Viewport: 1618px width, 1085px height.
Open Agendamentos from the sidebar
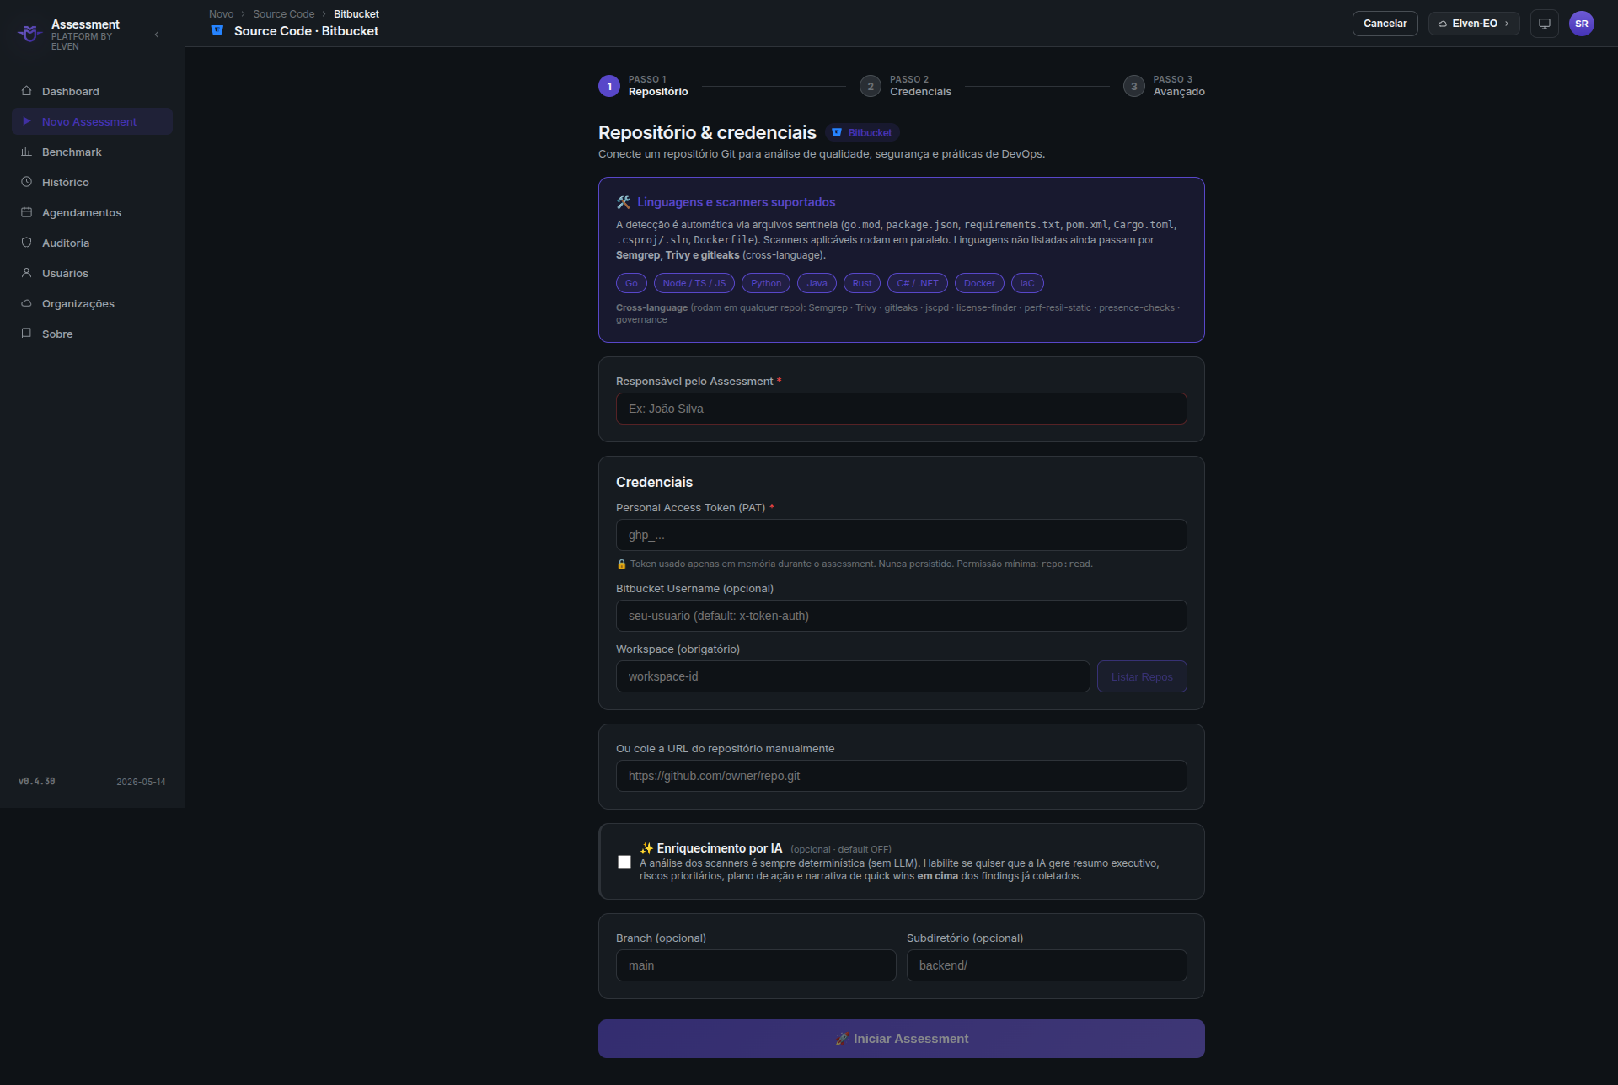92,212
